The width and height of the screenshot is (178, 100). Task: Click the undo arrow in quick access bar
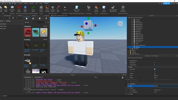point(5,4)
